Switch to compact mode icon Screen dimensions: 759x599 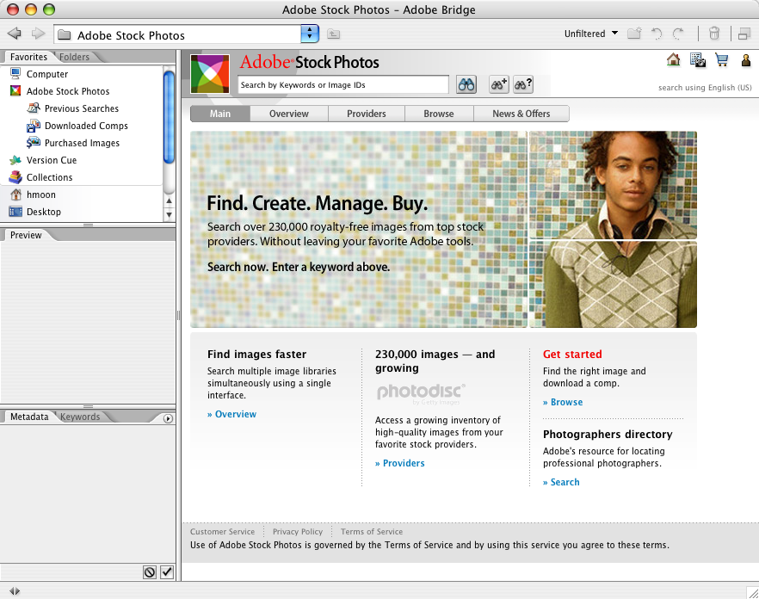744,34
